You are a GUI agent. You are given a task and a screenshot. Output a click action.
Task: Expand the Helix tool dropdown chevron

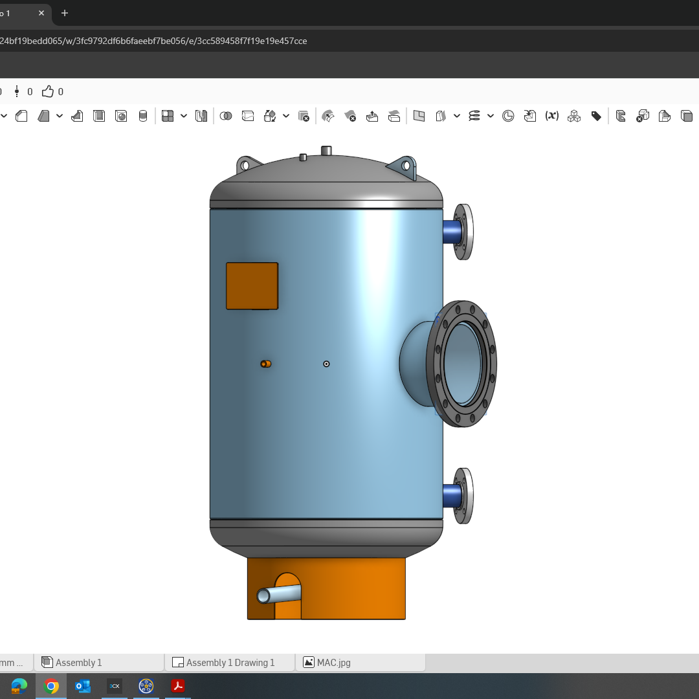[490, 116]
